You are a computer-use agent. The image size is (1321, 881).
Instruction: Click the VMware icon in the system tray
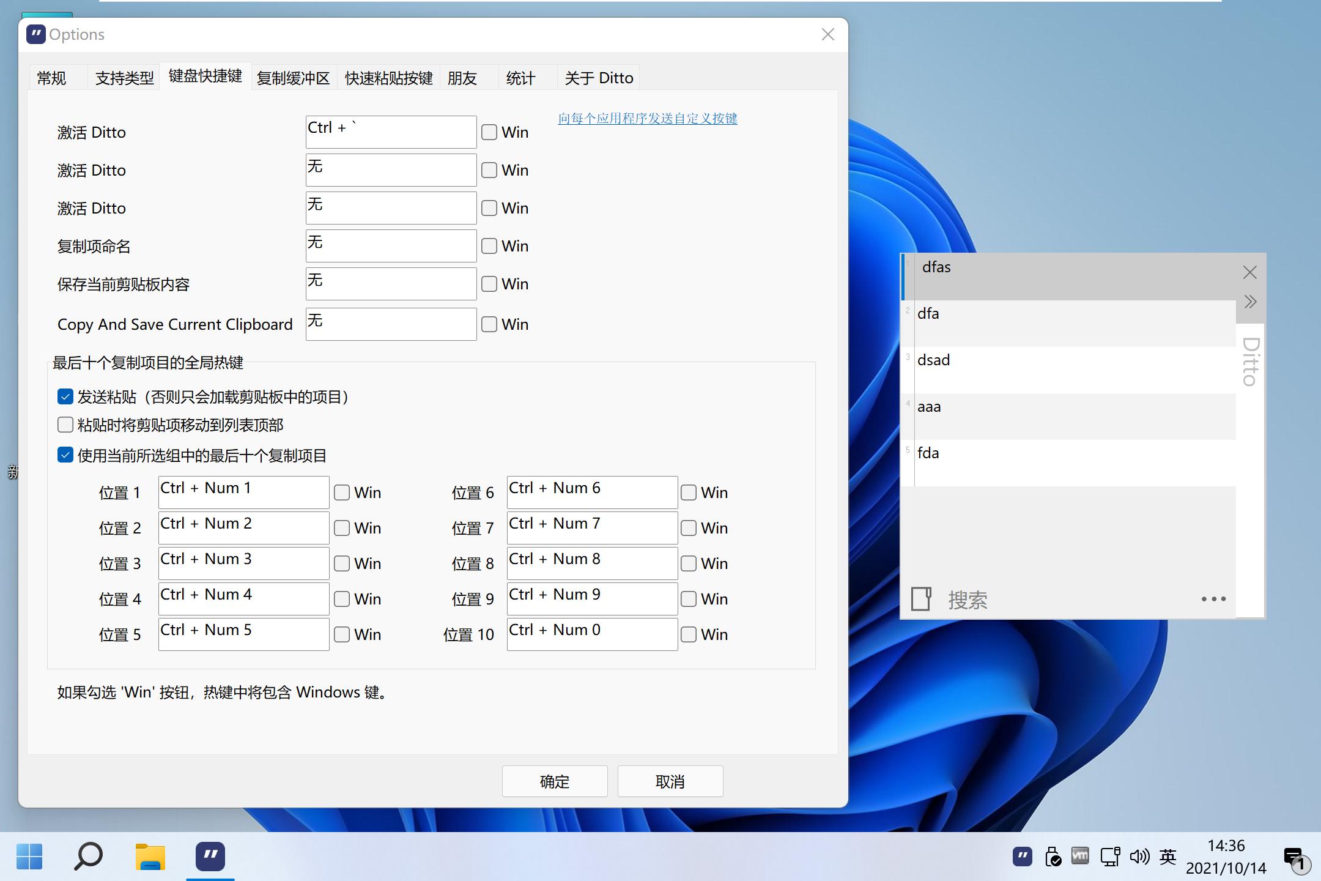pyautogui.click(x=1081, y=857)
